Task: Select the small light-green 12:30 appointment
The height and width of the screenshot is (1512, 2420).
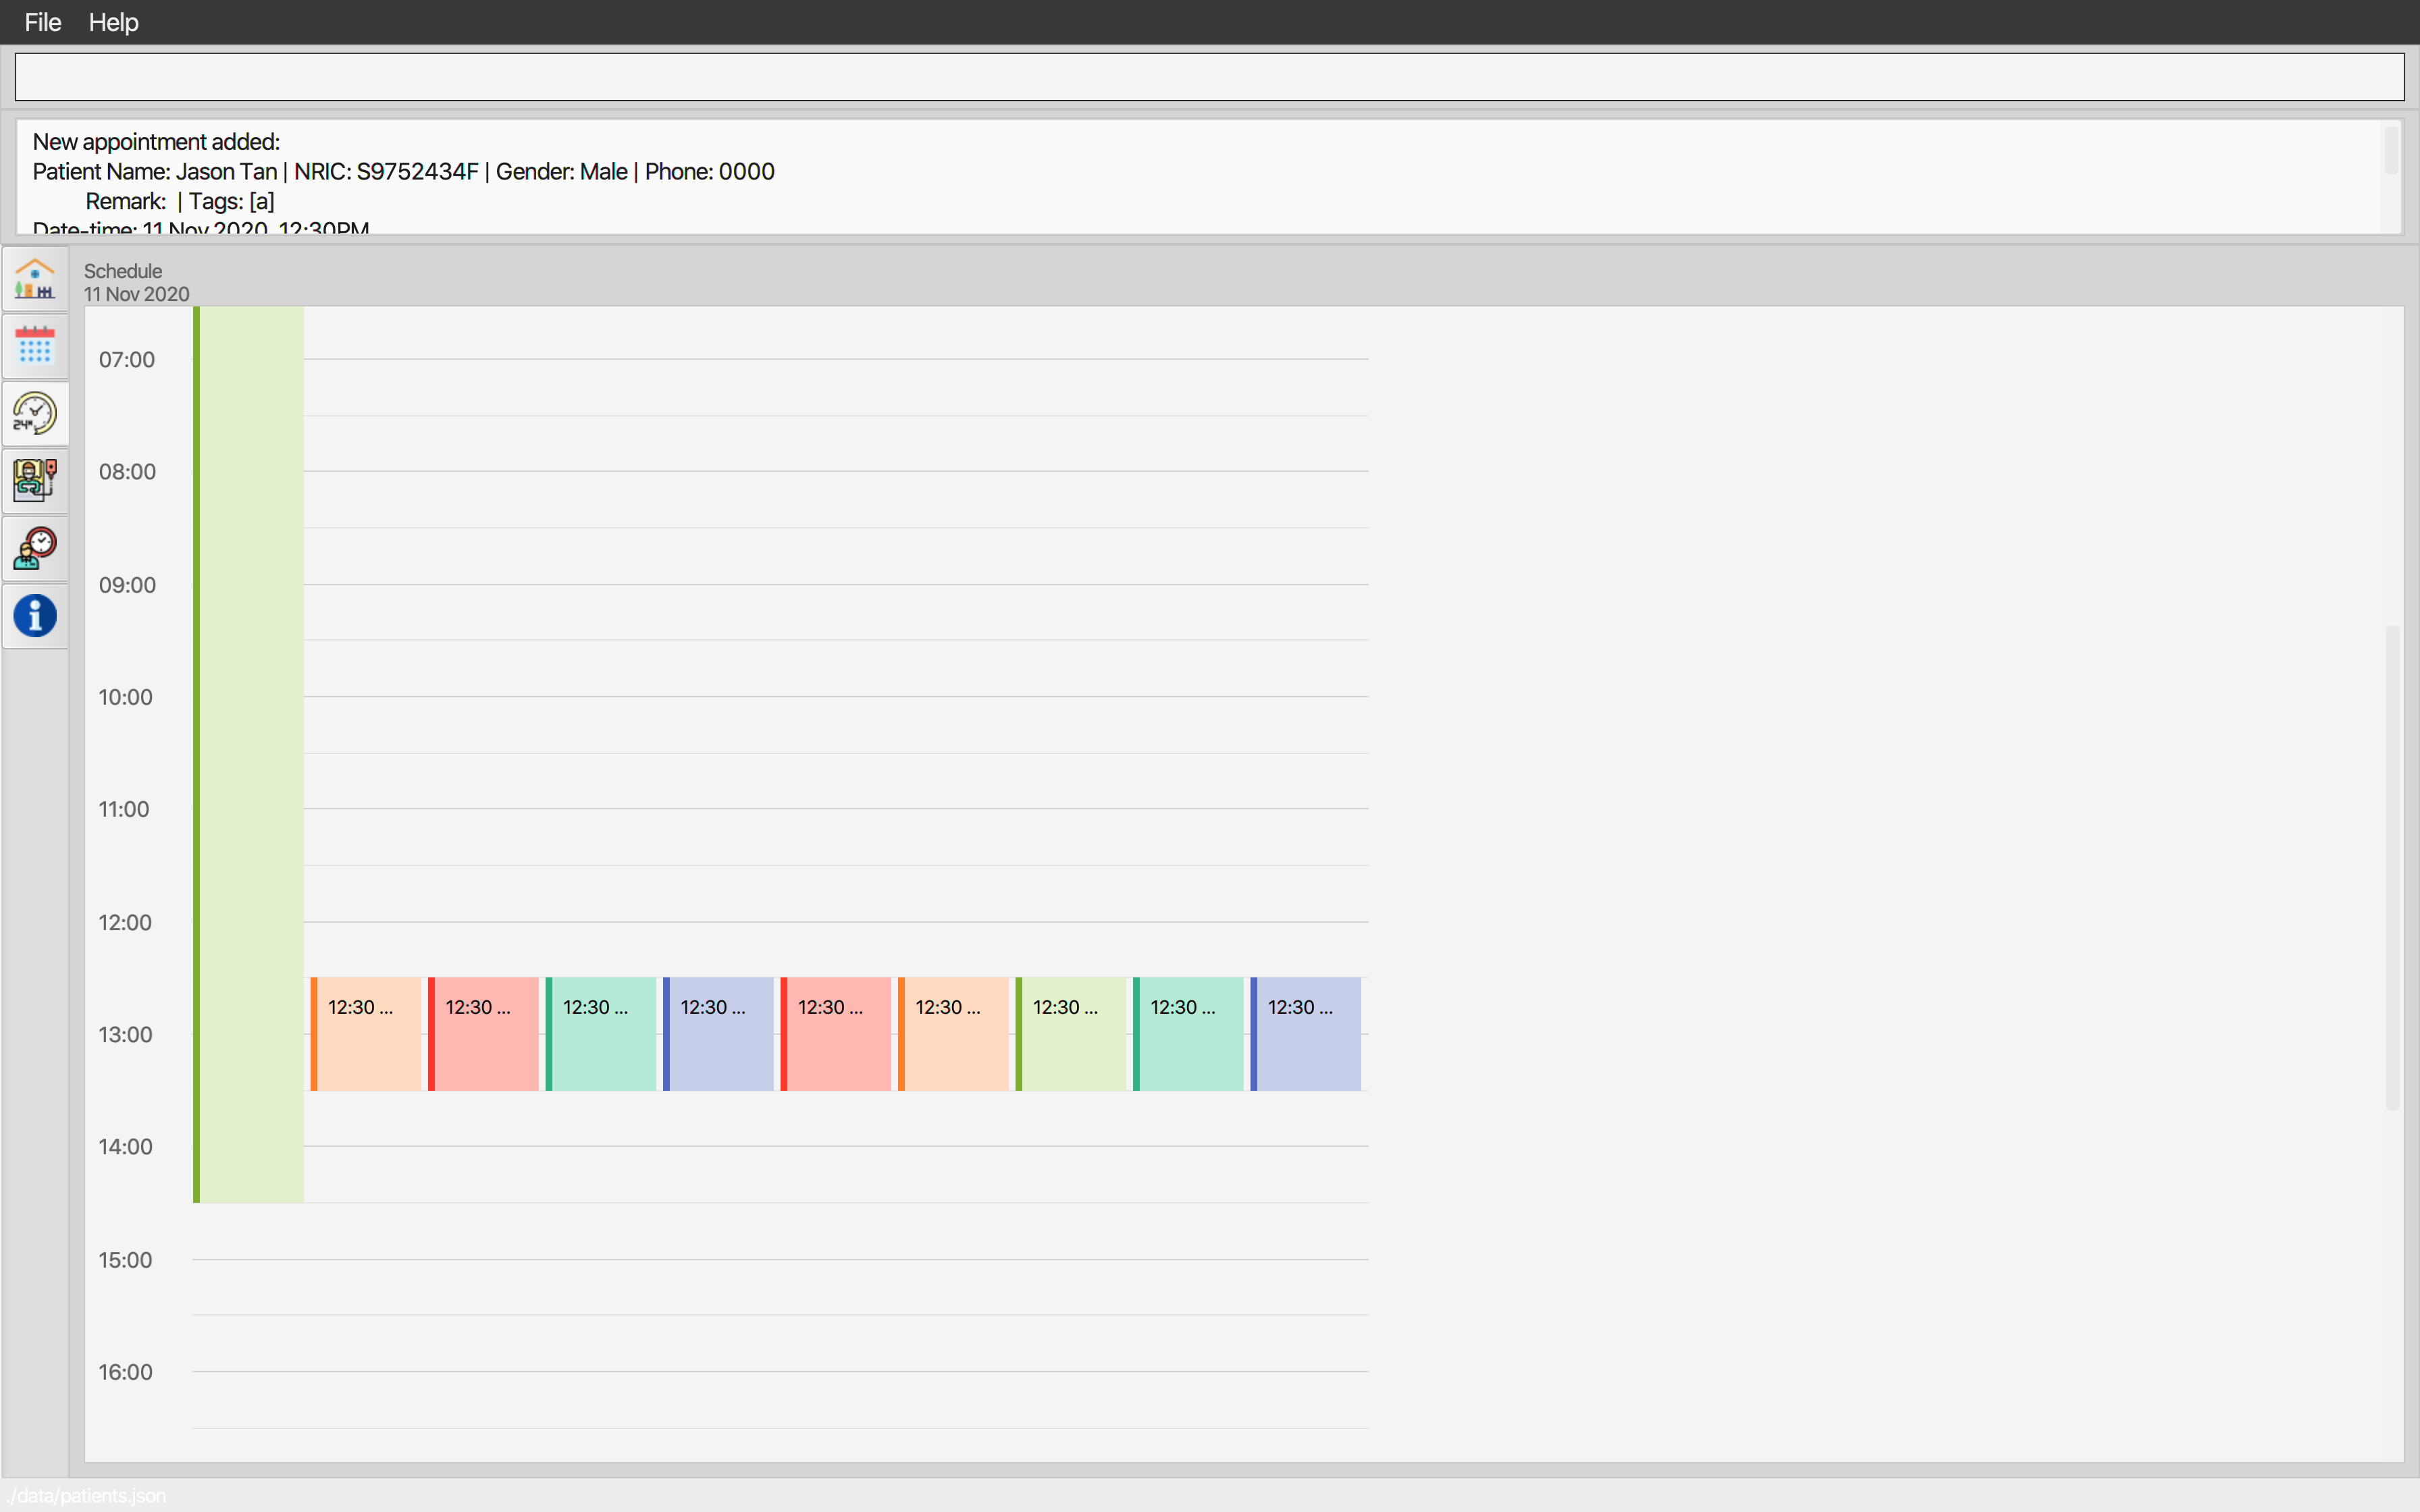Action: 1071,1033
